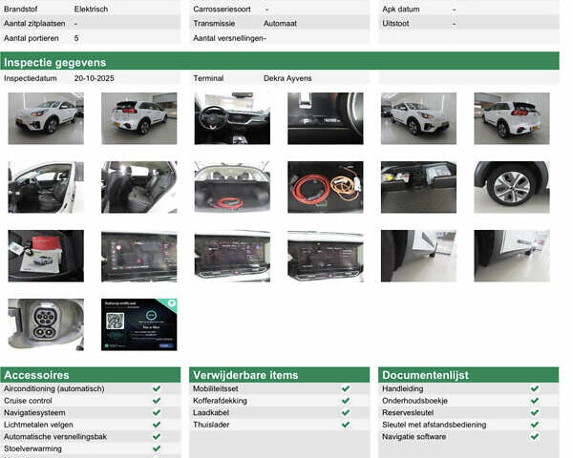Open the manuals and key photo
Viewport: 573px width, 458px height.
coord(46,256)
